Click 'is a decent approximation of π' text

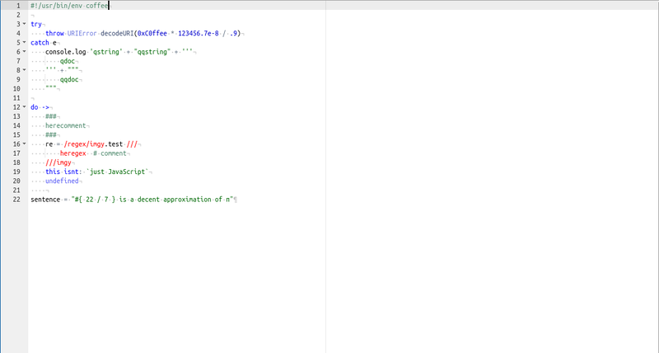click(x=175, y=200)
